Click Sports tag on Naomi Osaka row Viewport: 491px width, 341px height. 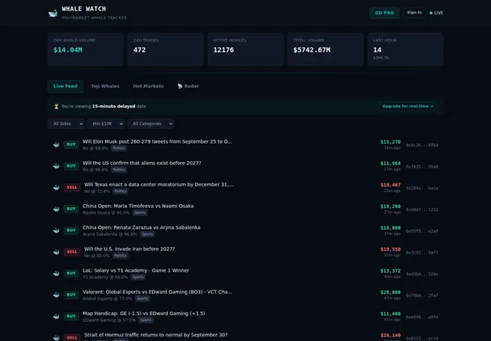tap(140, 213)
